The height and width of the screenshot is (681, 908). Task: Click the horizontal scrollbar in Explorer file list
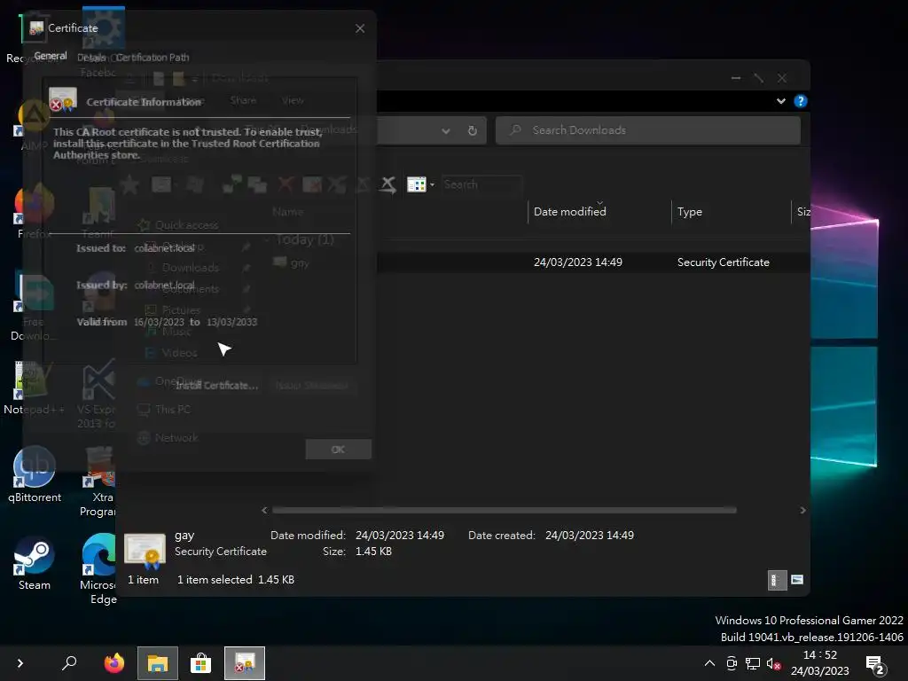504,510
